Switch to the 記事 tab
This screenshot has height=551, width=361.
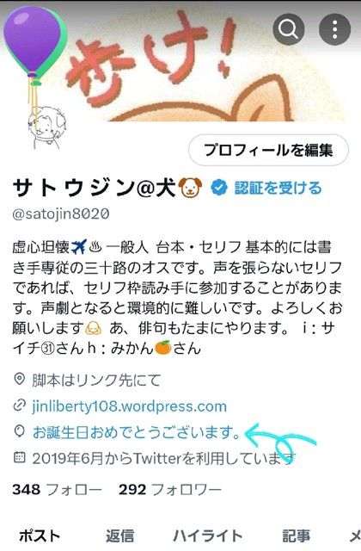pyautogui.click(x=297, y=536)
